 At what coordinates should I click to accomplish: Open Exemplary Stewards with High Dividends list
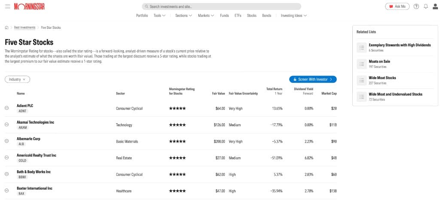pos(400,45)
